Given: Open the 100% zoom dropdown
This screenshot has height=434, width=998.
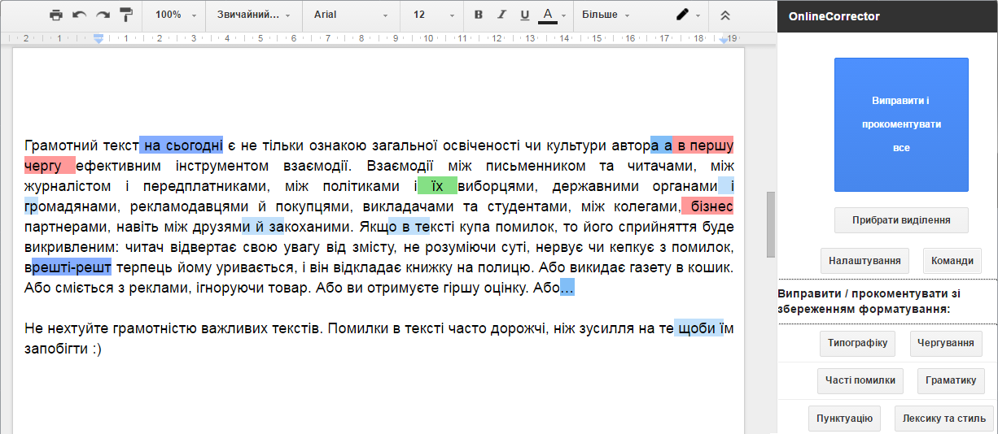Looking at the screenshot, I should [x=176, y=15].
